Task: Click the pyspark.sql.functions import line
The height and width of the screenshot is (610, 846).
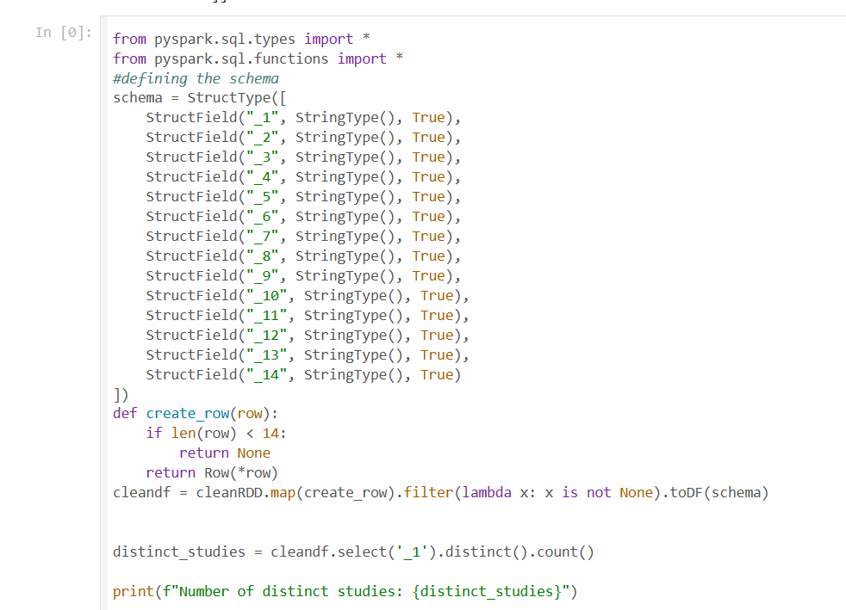Action: click(258, 59)
